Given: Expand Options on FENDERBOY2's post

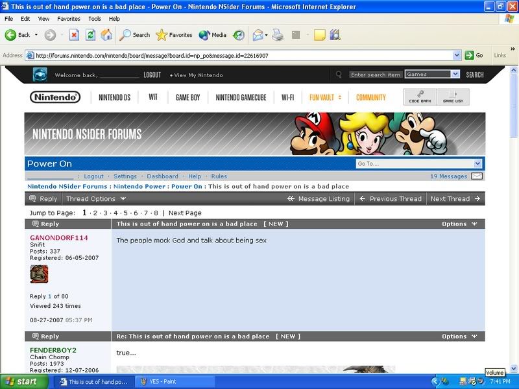Looking at the screenshot, I should [459, 336].
